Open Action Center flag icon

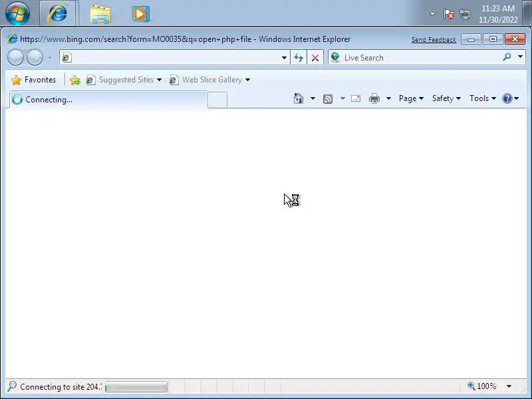(448, 14)
